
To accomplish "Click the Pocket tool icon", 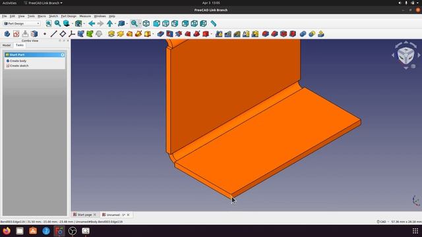I will (160, 34).
